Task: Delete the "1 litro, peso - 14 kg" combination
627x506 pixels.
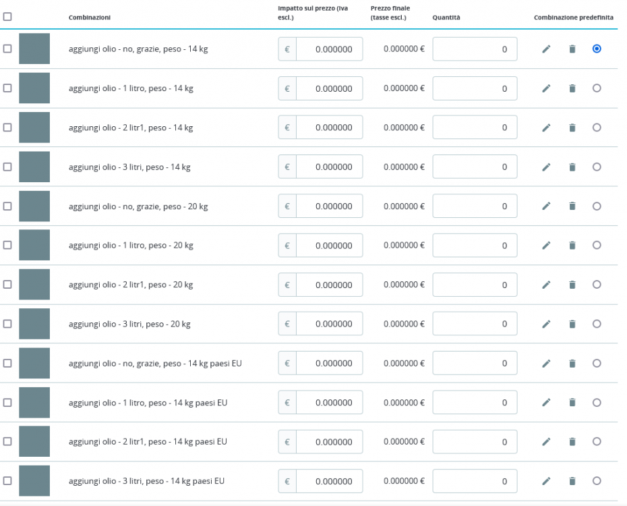Action: (572, 88)
